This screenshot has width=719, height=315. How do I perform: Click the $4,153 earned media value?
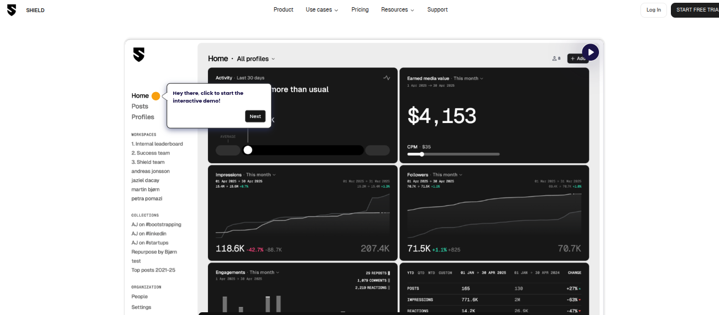click(x=441, y=116)
